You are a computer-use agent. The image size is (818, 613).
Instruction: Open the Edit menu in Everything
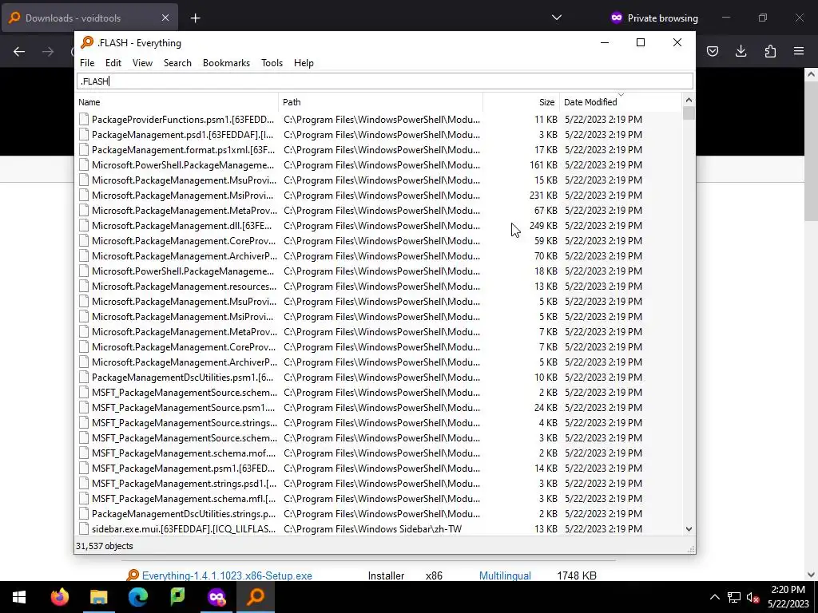[113, 63]
